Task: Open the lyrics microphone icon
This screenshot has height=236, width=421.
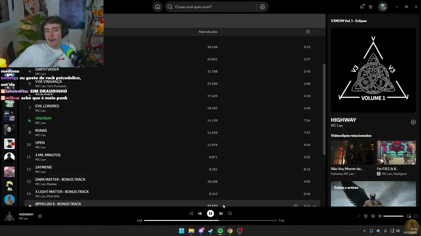Action: tap(359, 216)
